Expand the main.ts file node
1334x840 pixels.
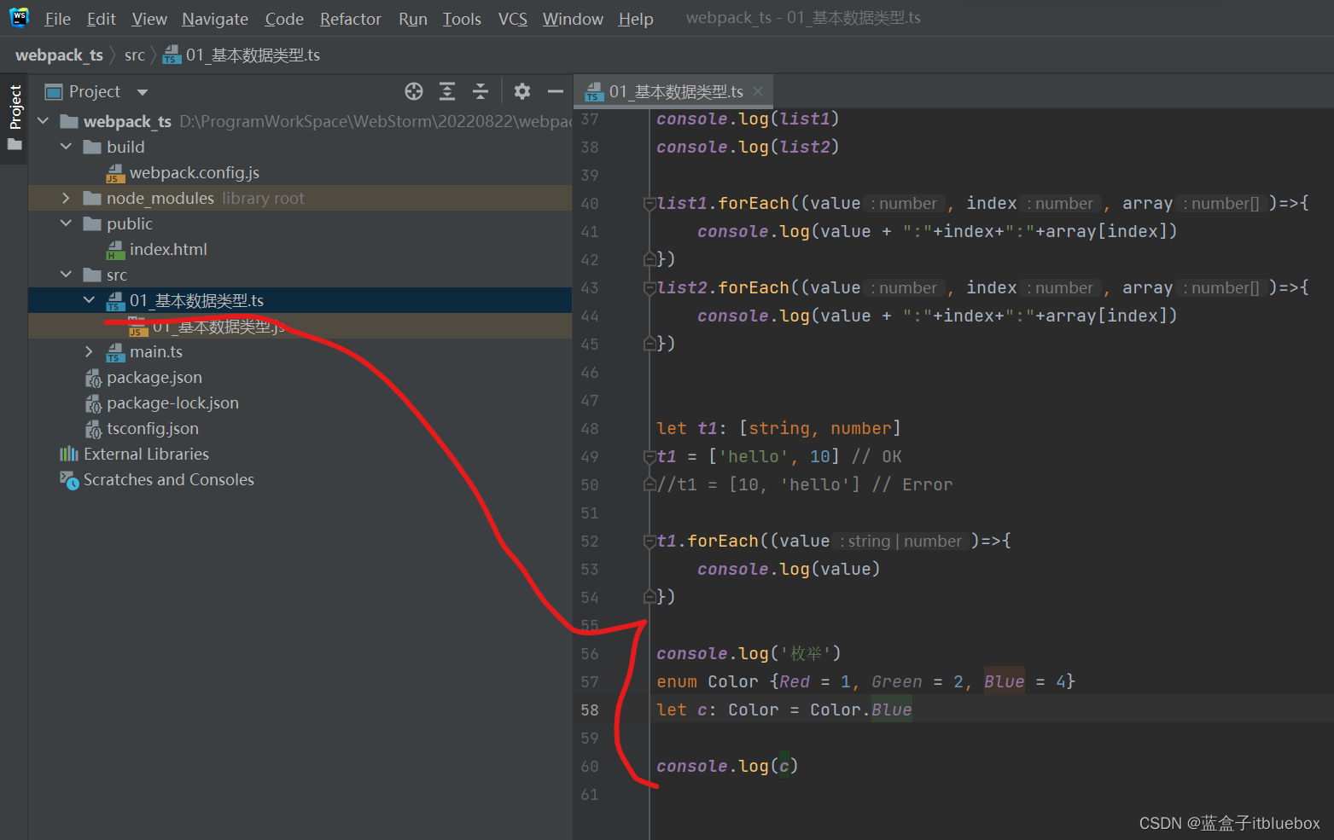tap(90, 351)
